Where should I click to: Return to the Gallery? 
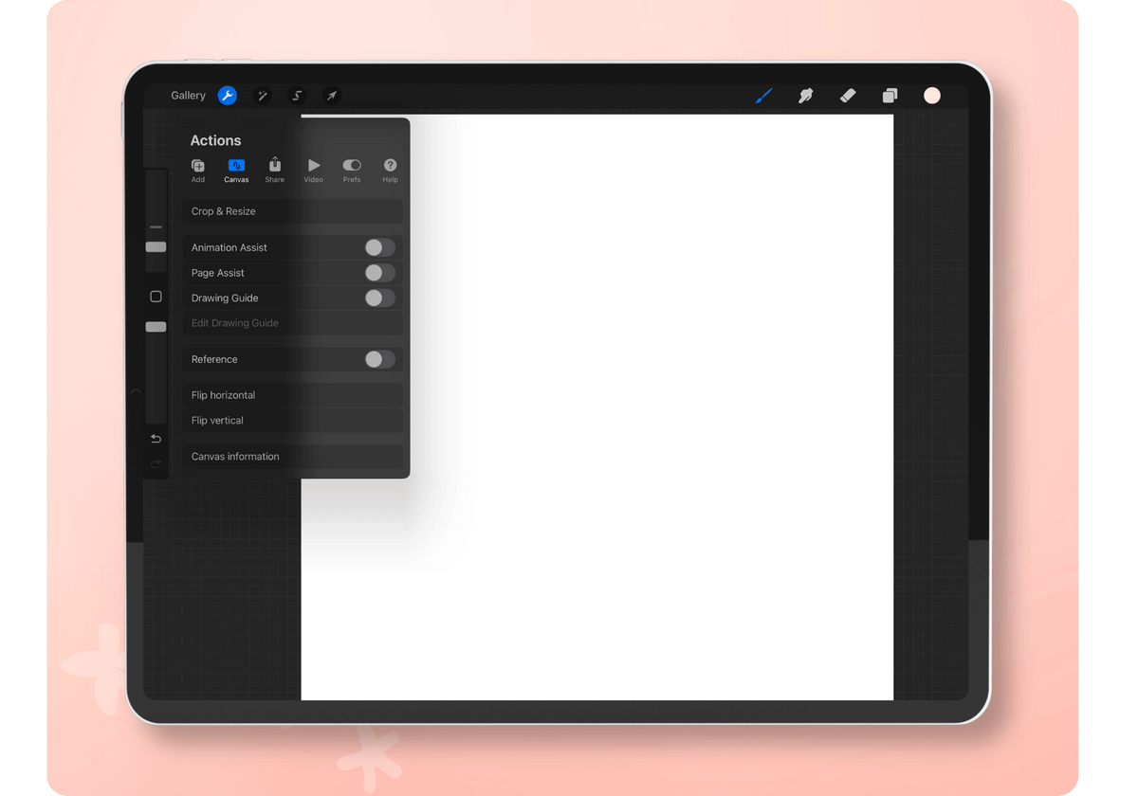pyautogui.click(x=188, y=96)
